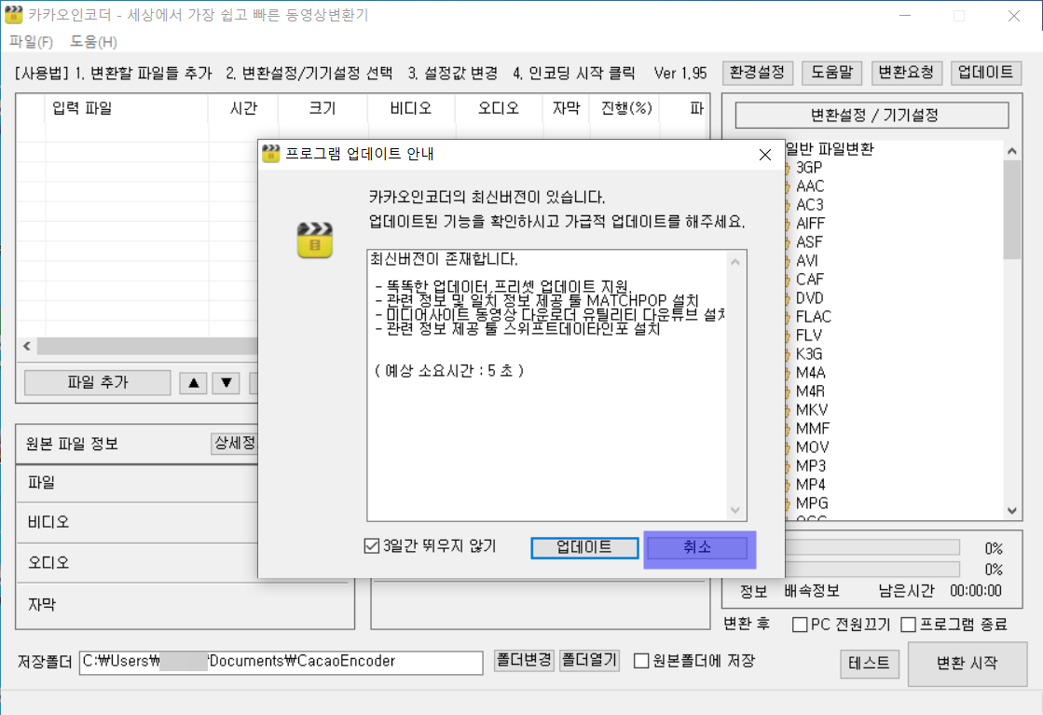
Task: Move file up with the up arrow button
Action: point(194,382)
